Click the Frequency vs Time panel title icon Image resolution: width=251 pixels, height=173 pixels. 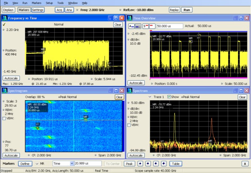(x=5, y=18)
